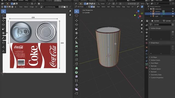This screenshot has height=98, width=175.
Task: Unlink the coca-texture.png image
Action: 67,7
